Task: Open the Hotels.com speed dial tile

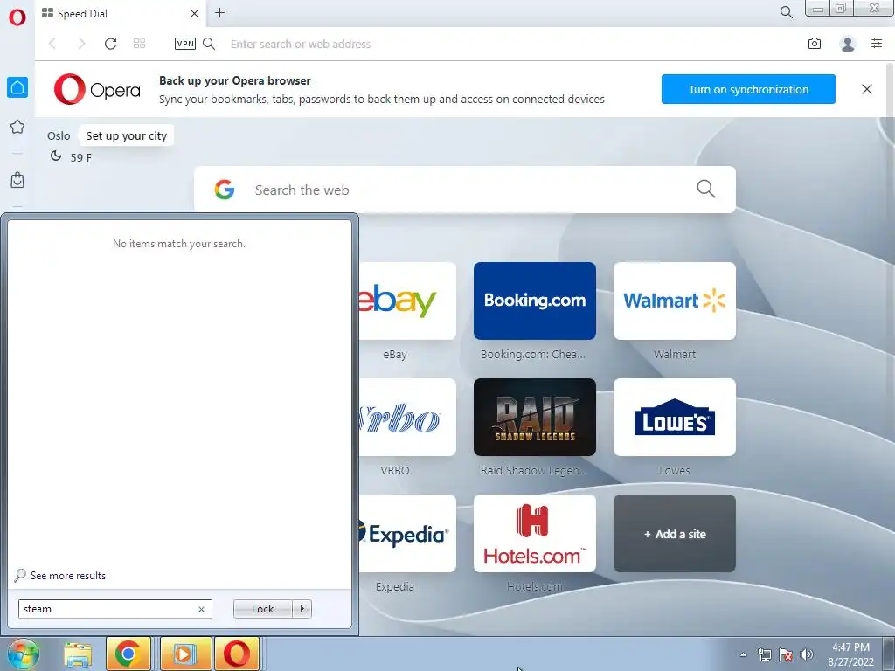Action: tap(535, 534)
